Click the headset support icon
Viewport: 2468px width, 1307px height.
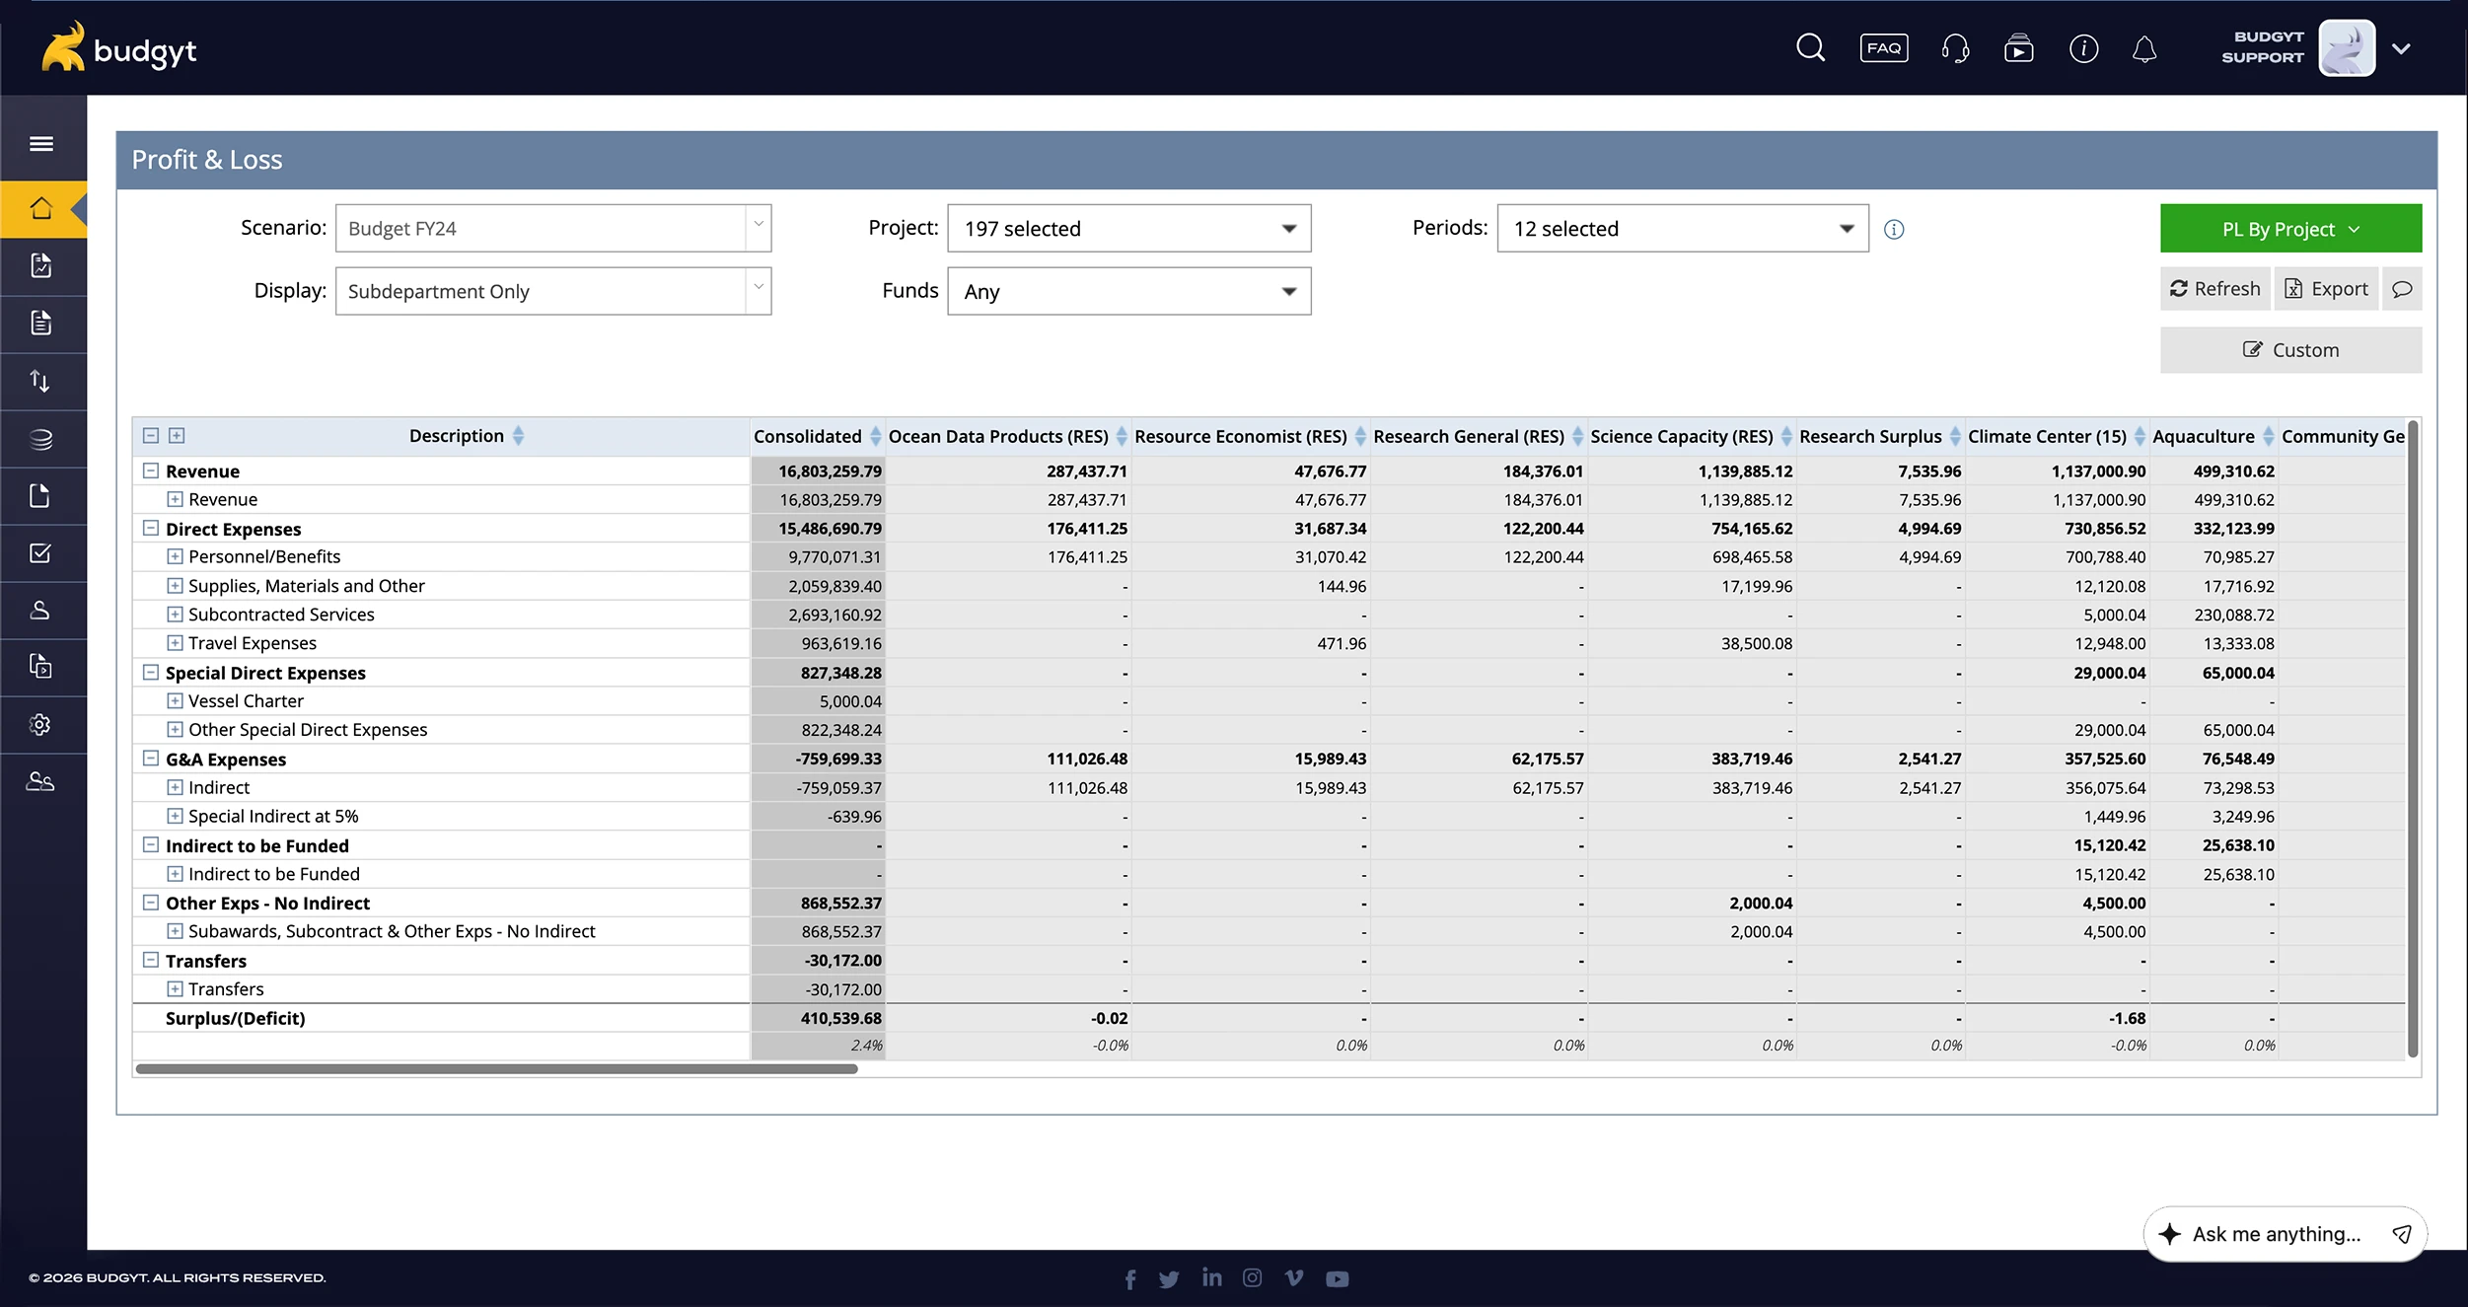click(x=1954, y=47)
